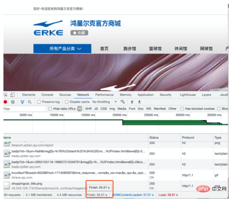Sort by the Status column header
Screen dimensions: 230x200
pyautogui.click(x=165, y=138)
